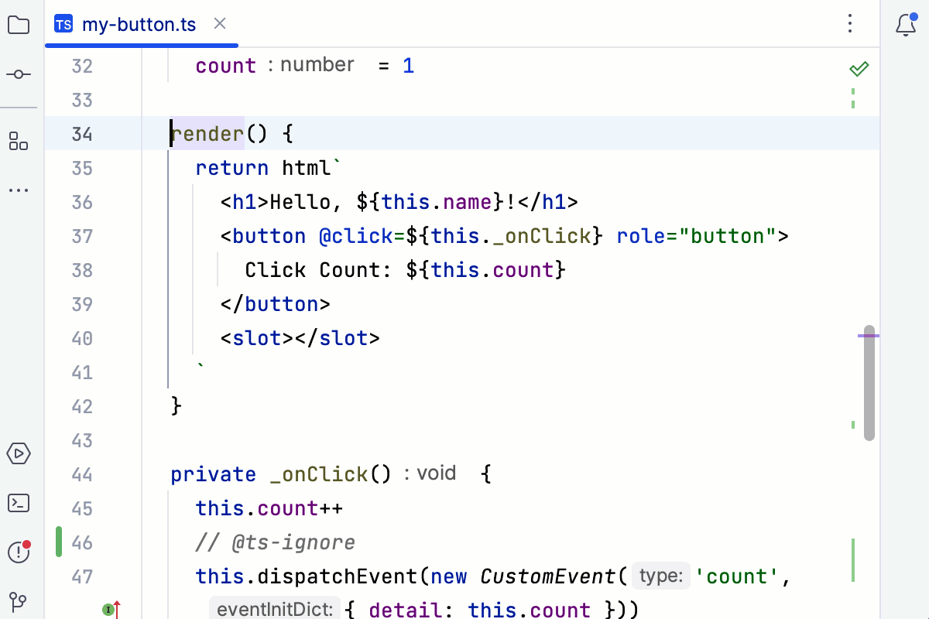This screenshot has width=929, height=619.
Task: Expand the gutter change marker beside line 46
Action: [x=58, y=542]
